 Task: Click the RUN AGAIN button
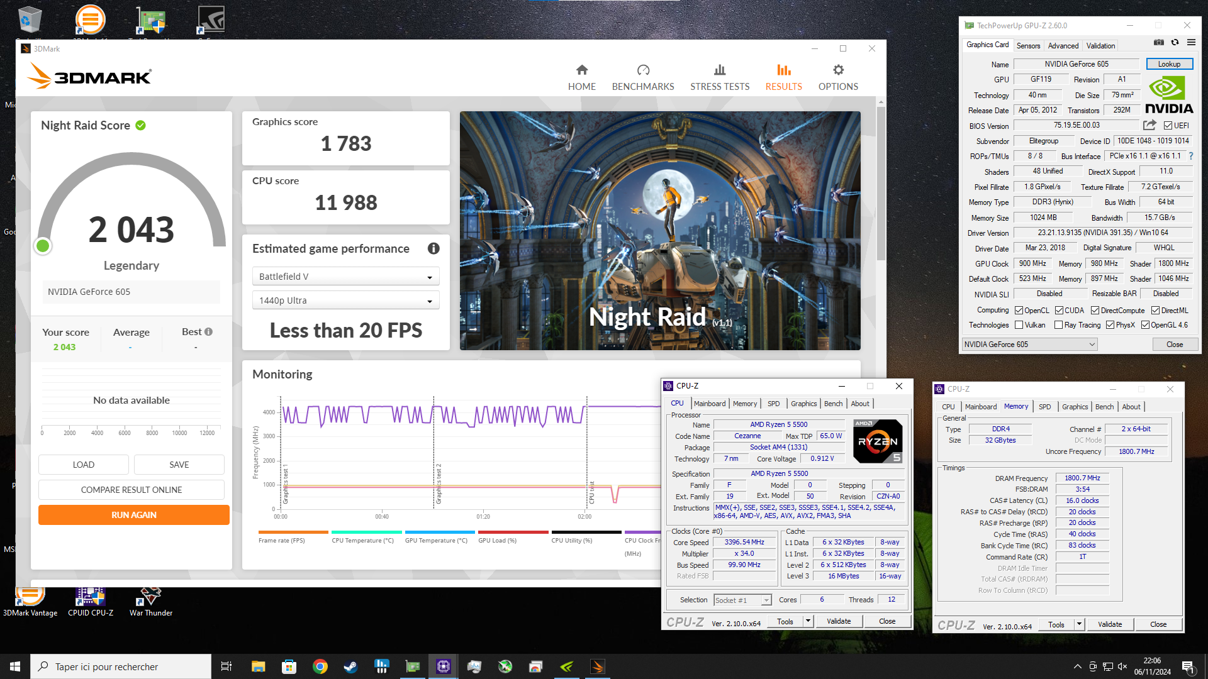click(x=133, y=515)
